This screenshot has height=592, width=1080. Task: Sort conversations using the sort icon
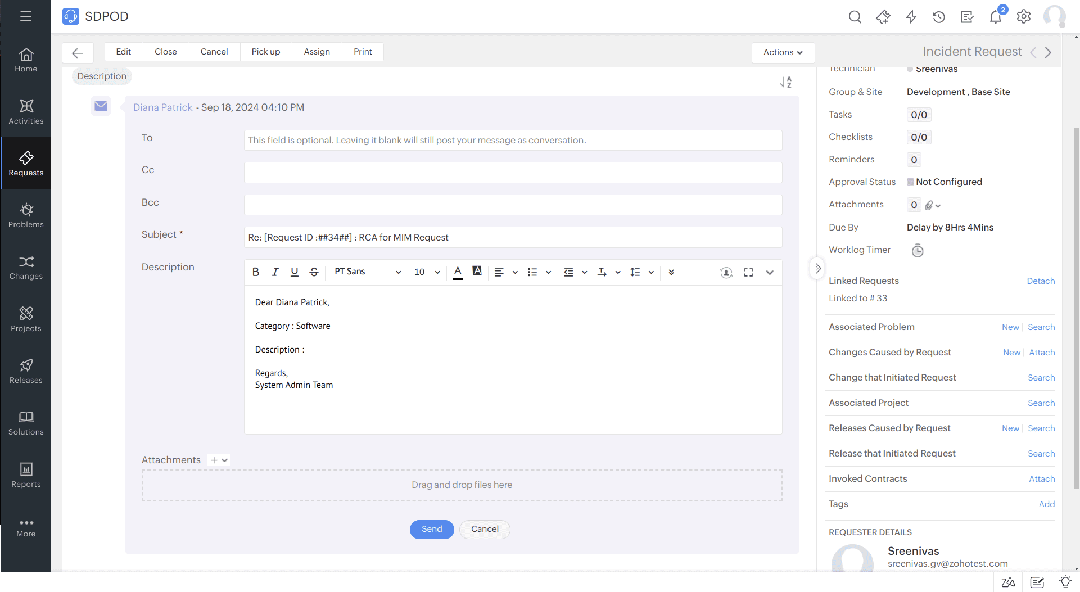(x=785, y=83)
